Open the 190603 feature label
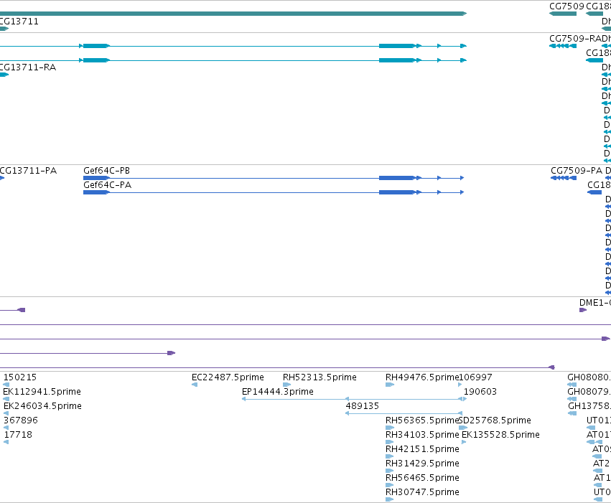This screenshot has width=611, height=503. coord(480,392)
